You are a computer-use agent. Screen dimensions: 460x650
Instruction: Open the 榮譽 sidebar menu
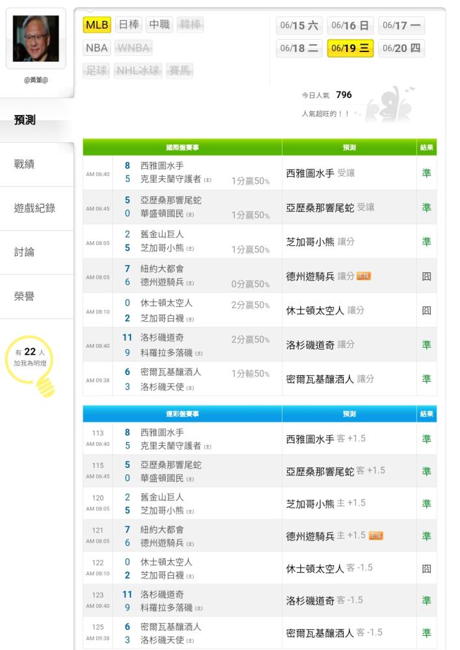[25, 296]
